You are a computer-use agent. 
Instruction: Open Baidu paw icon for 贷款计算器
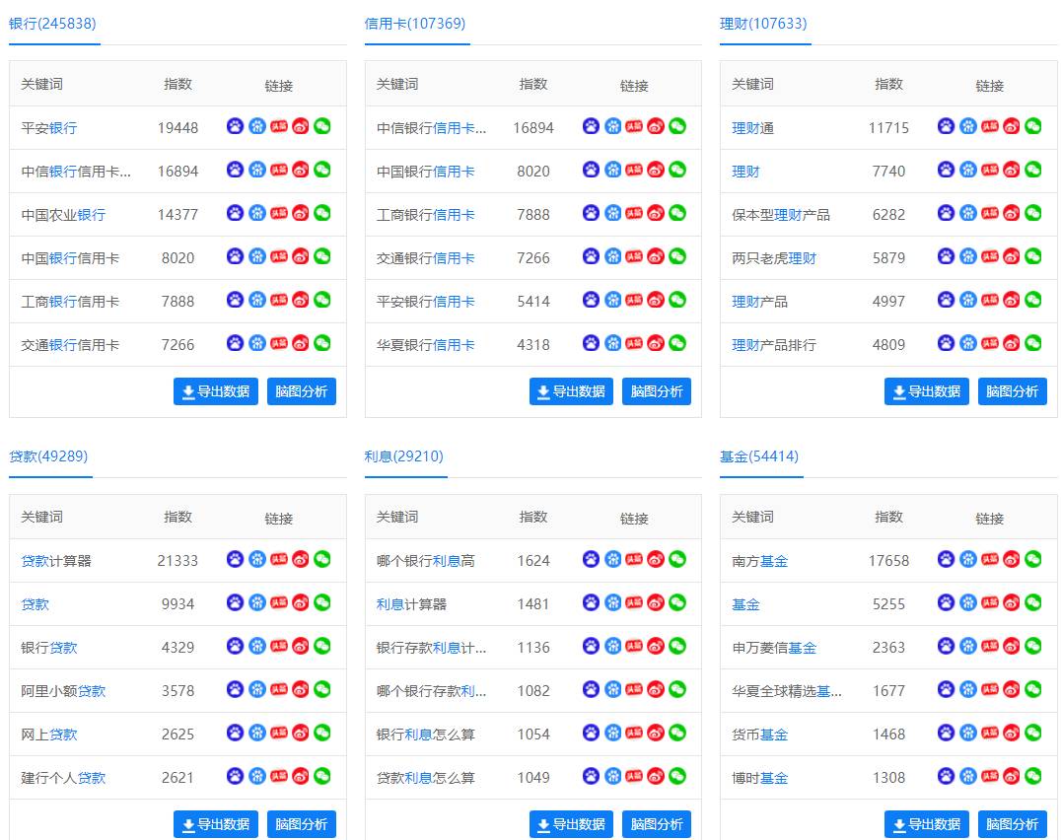coord(235,559)
